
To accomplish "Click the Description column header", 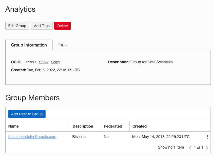I will click(x=83, y=126).
